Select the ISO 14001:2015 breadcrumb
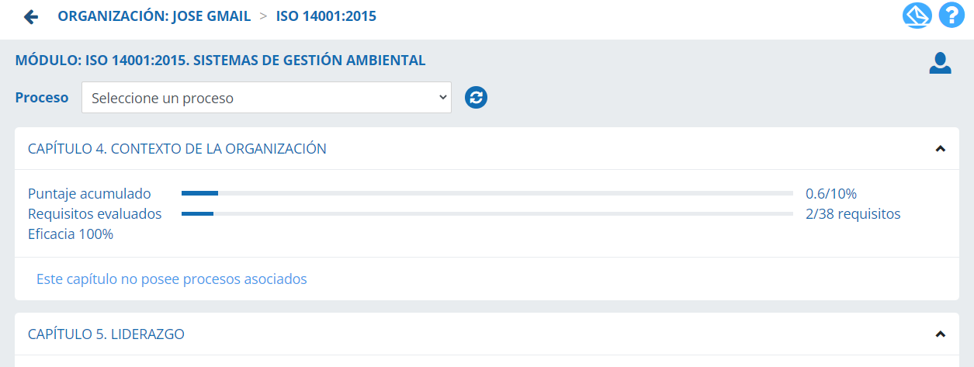Screen dimensions: 974x367 coord(326,16)
